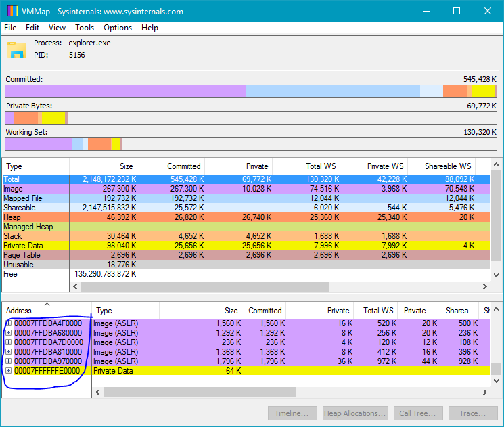
Task: Maximize the VMMap window
Action: [x=457, y=11]
